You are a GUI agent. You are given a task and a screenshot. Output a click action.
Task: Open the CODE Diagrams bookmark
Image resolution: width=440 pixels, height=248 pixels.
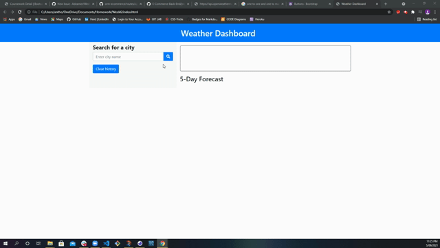(x=234, y=19)
